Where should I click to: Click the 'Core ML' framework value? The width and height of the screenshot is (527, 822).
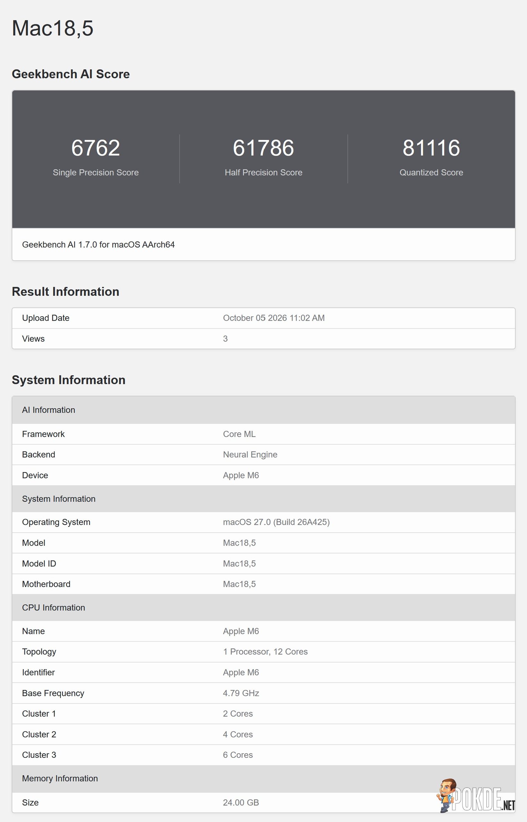point(239,434)
